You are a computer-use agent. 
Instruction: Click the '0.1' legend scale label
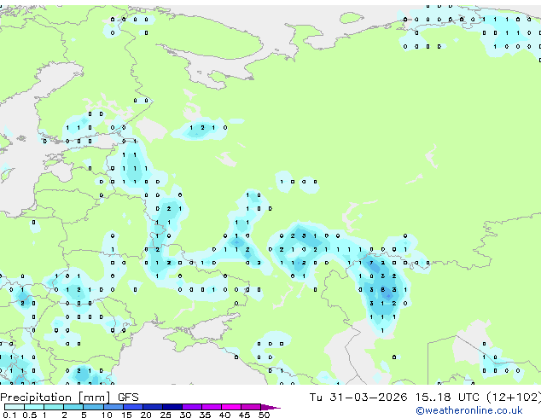coord(9,415)
